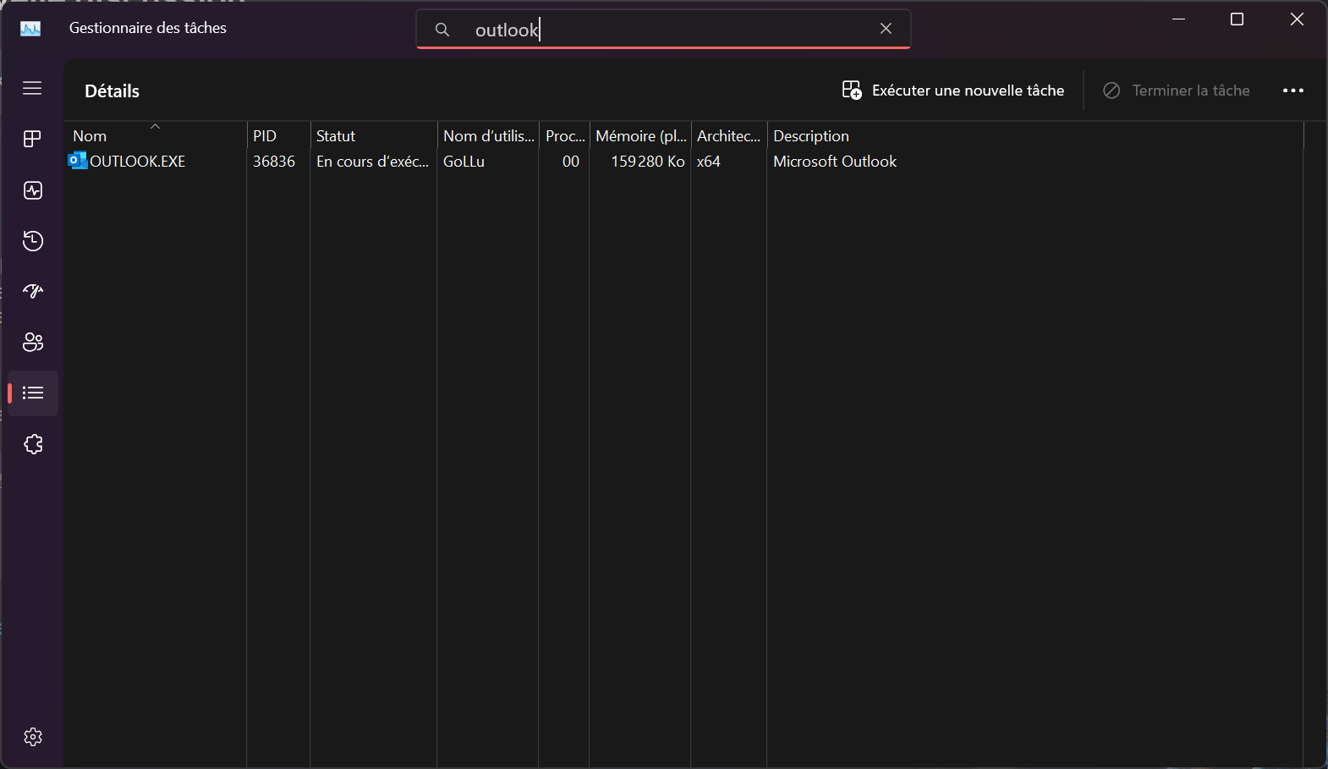This screenshot has width=1328, height=769.
Task: Sort by the PID column header
Action: [x=278, y=135]
